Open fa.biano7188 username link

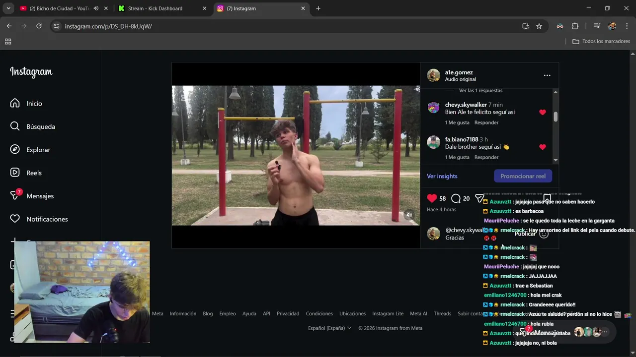pos(462,139)
